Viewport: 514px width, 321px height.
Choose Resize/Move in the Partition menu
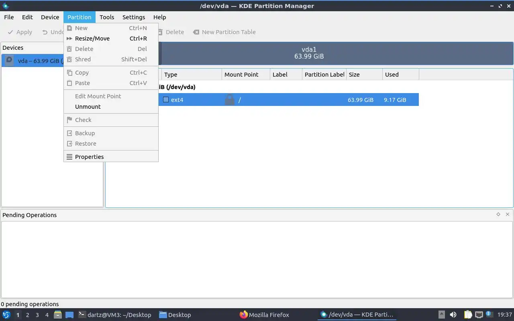(111, 39)
